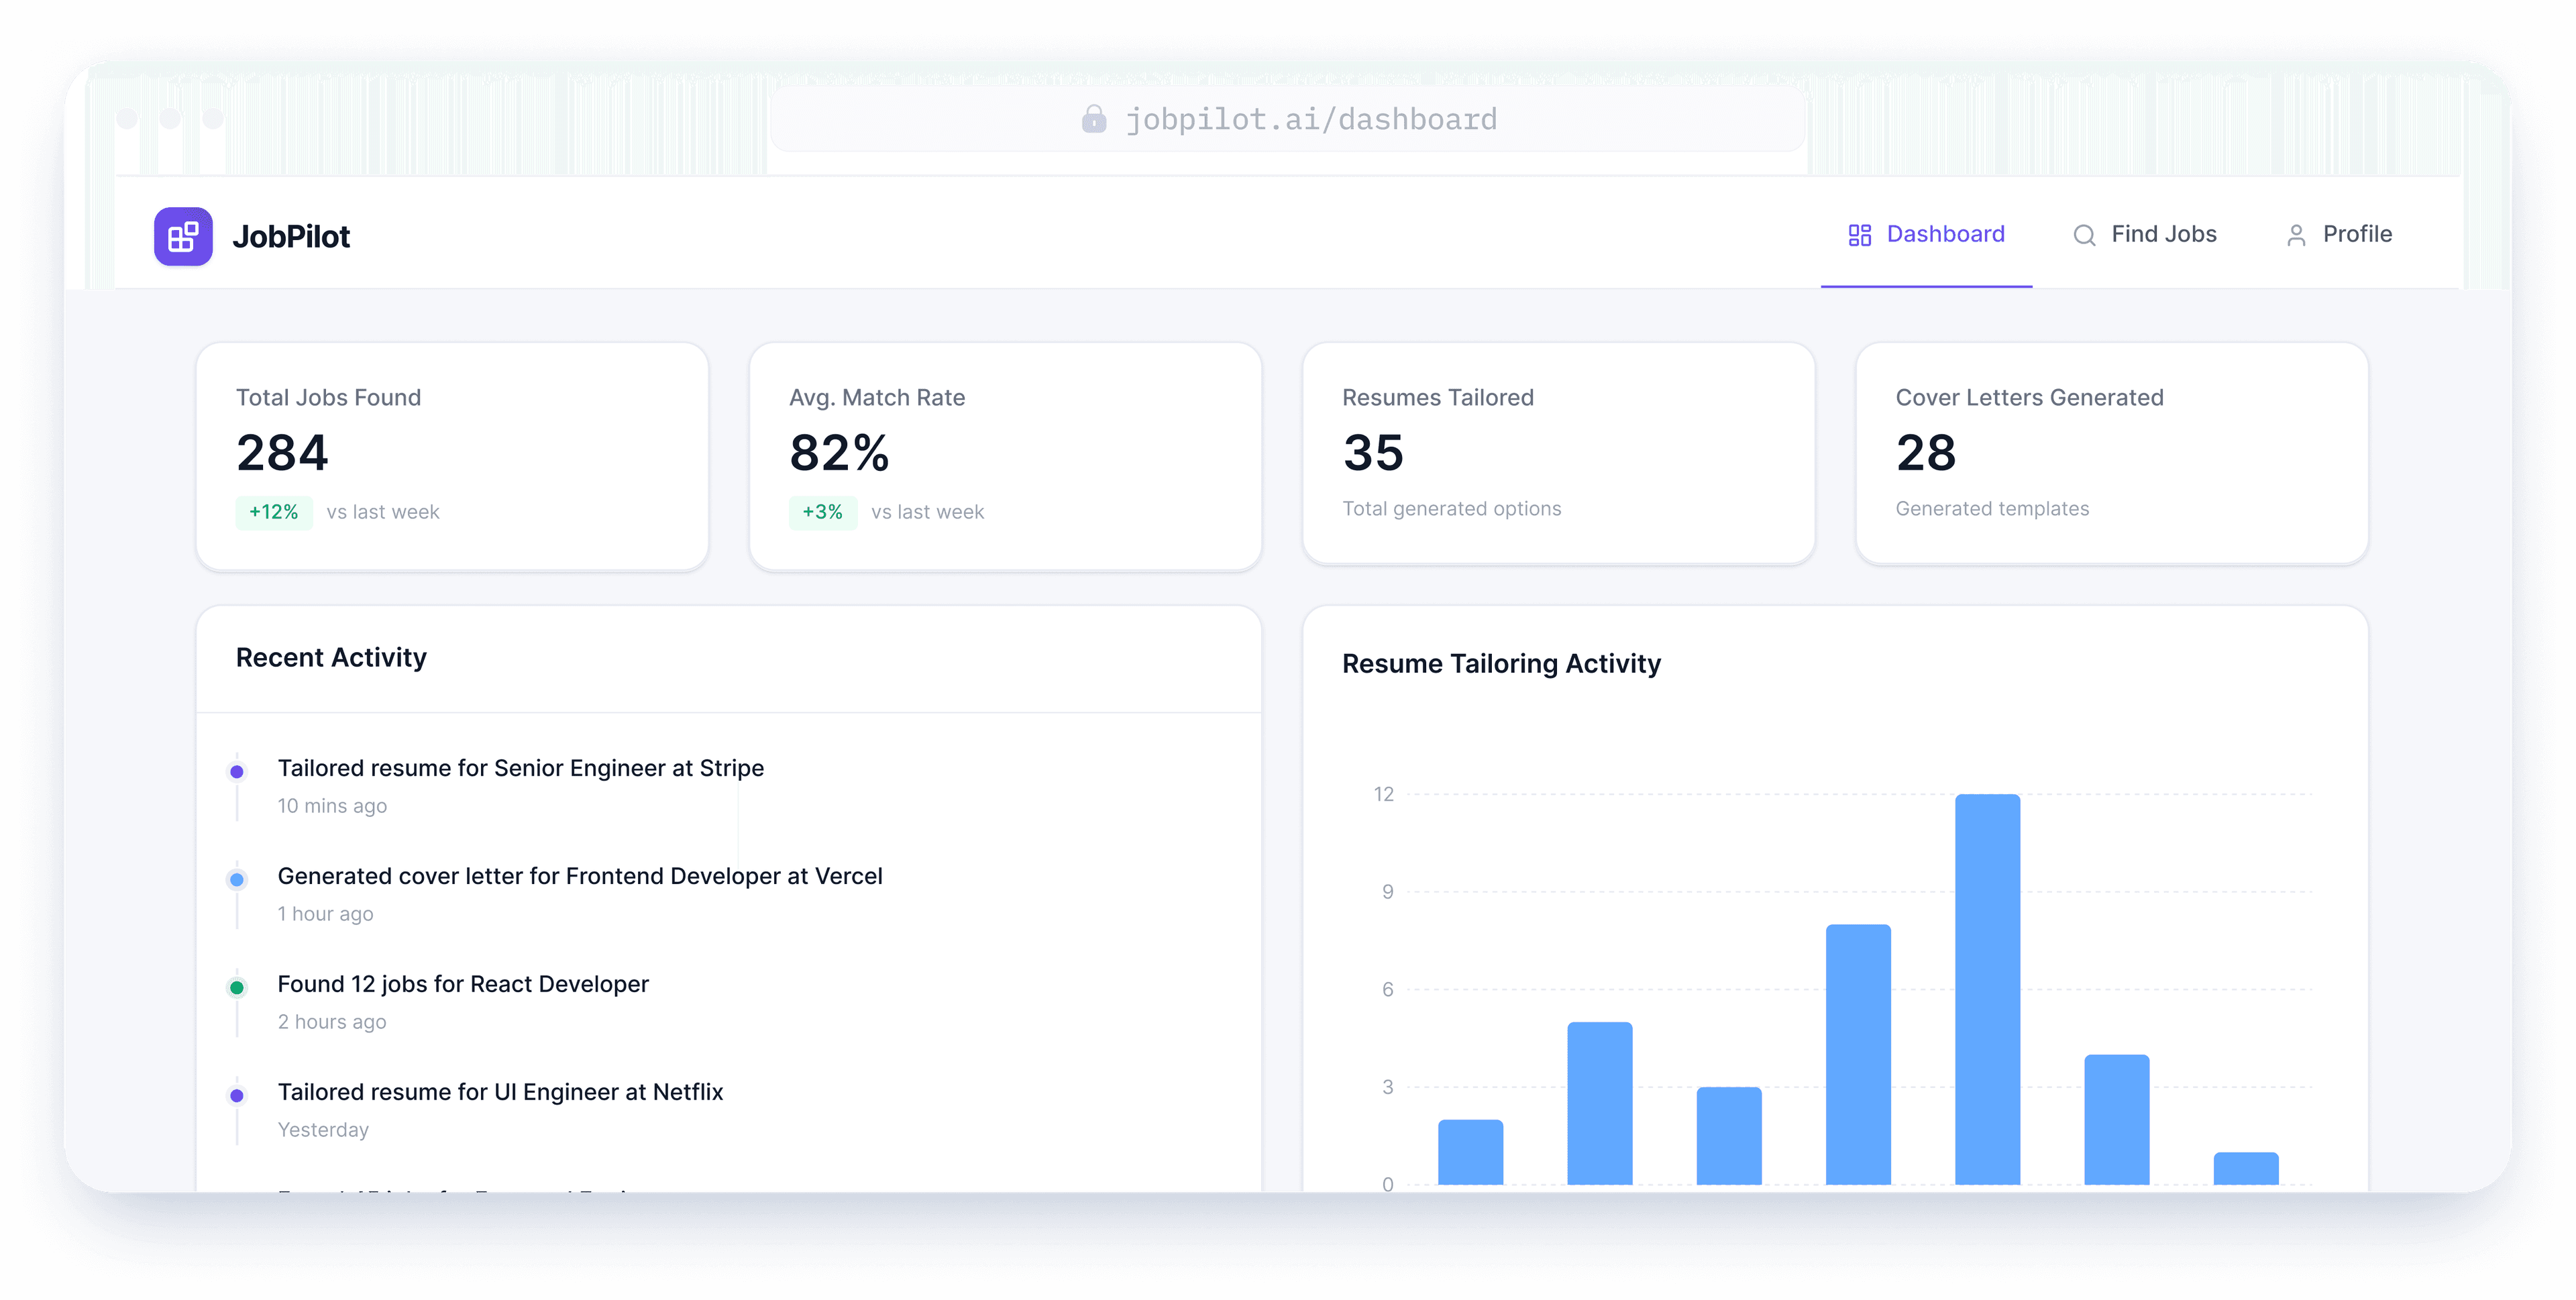Go to the Profile tab

(x=2338, y=235)
